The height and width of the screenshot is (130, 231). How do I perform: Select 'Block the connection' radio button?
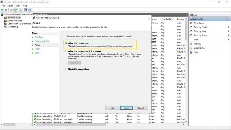tap(66, 69)
